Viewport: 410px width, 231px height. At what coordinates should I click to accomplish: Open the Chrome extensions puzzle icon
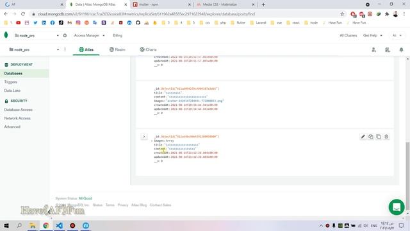point(387,14)
